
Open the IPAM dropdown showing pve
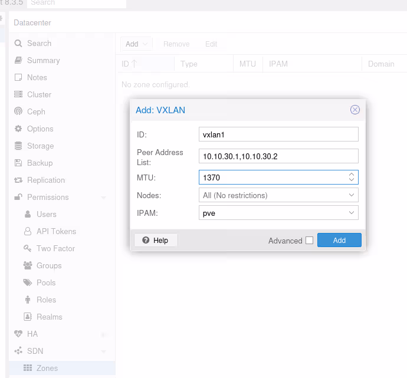(352, 213)
